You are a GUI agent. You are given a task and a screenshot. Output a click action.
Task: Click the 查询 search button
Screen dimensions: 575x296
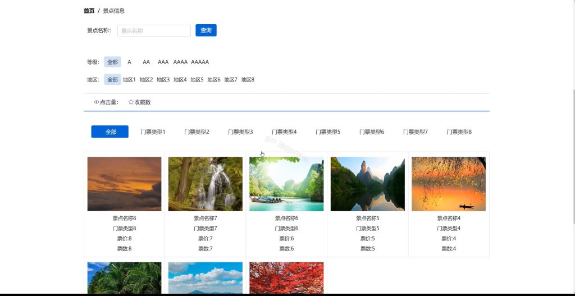(x=206, y=30)
